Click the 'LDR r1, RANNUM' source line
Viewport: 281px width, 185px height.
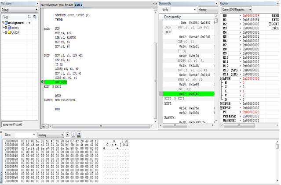pyautogui.click(x=66, y=38)
